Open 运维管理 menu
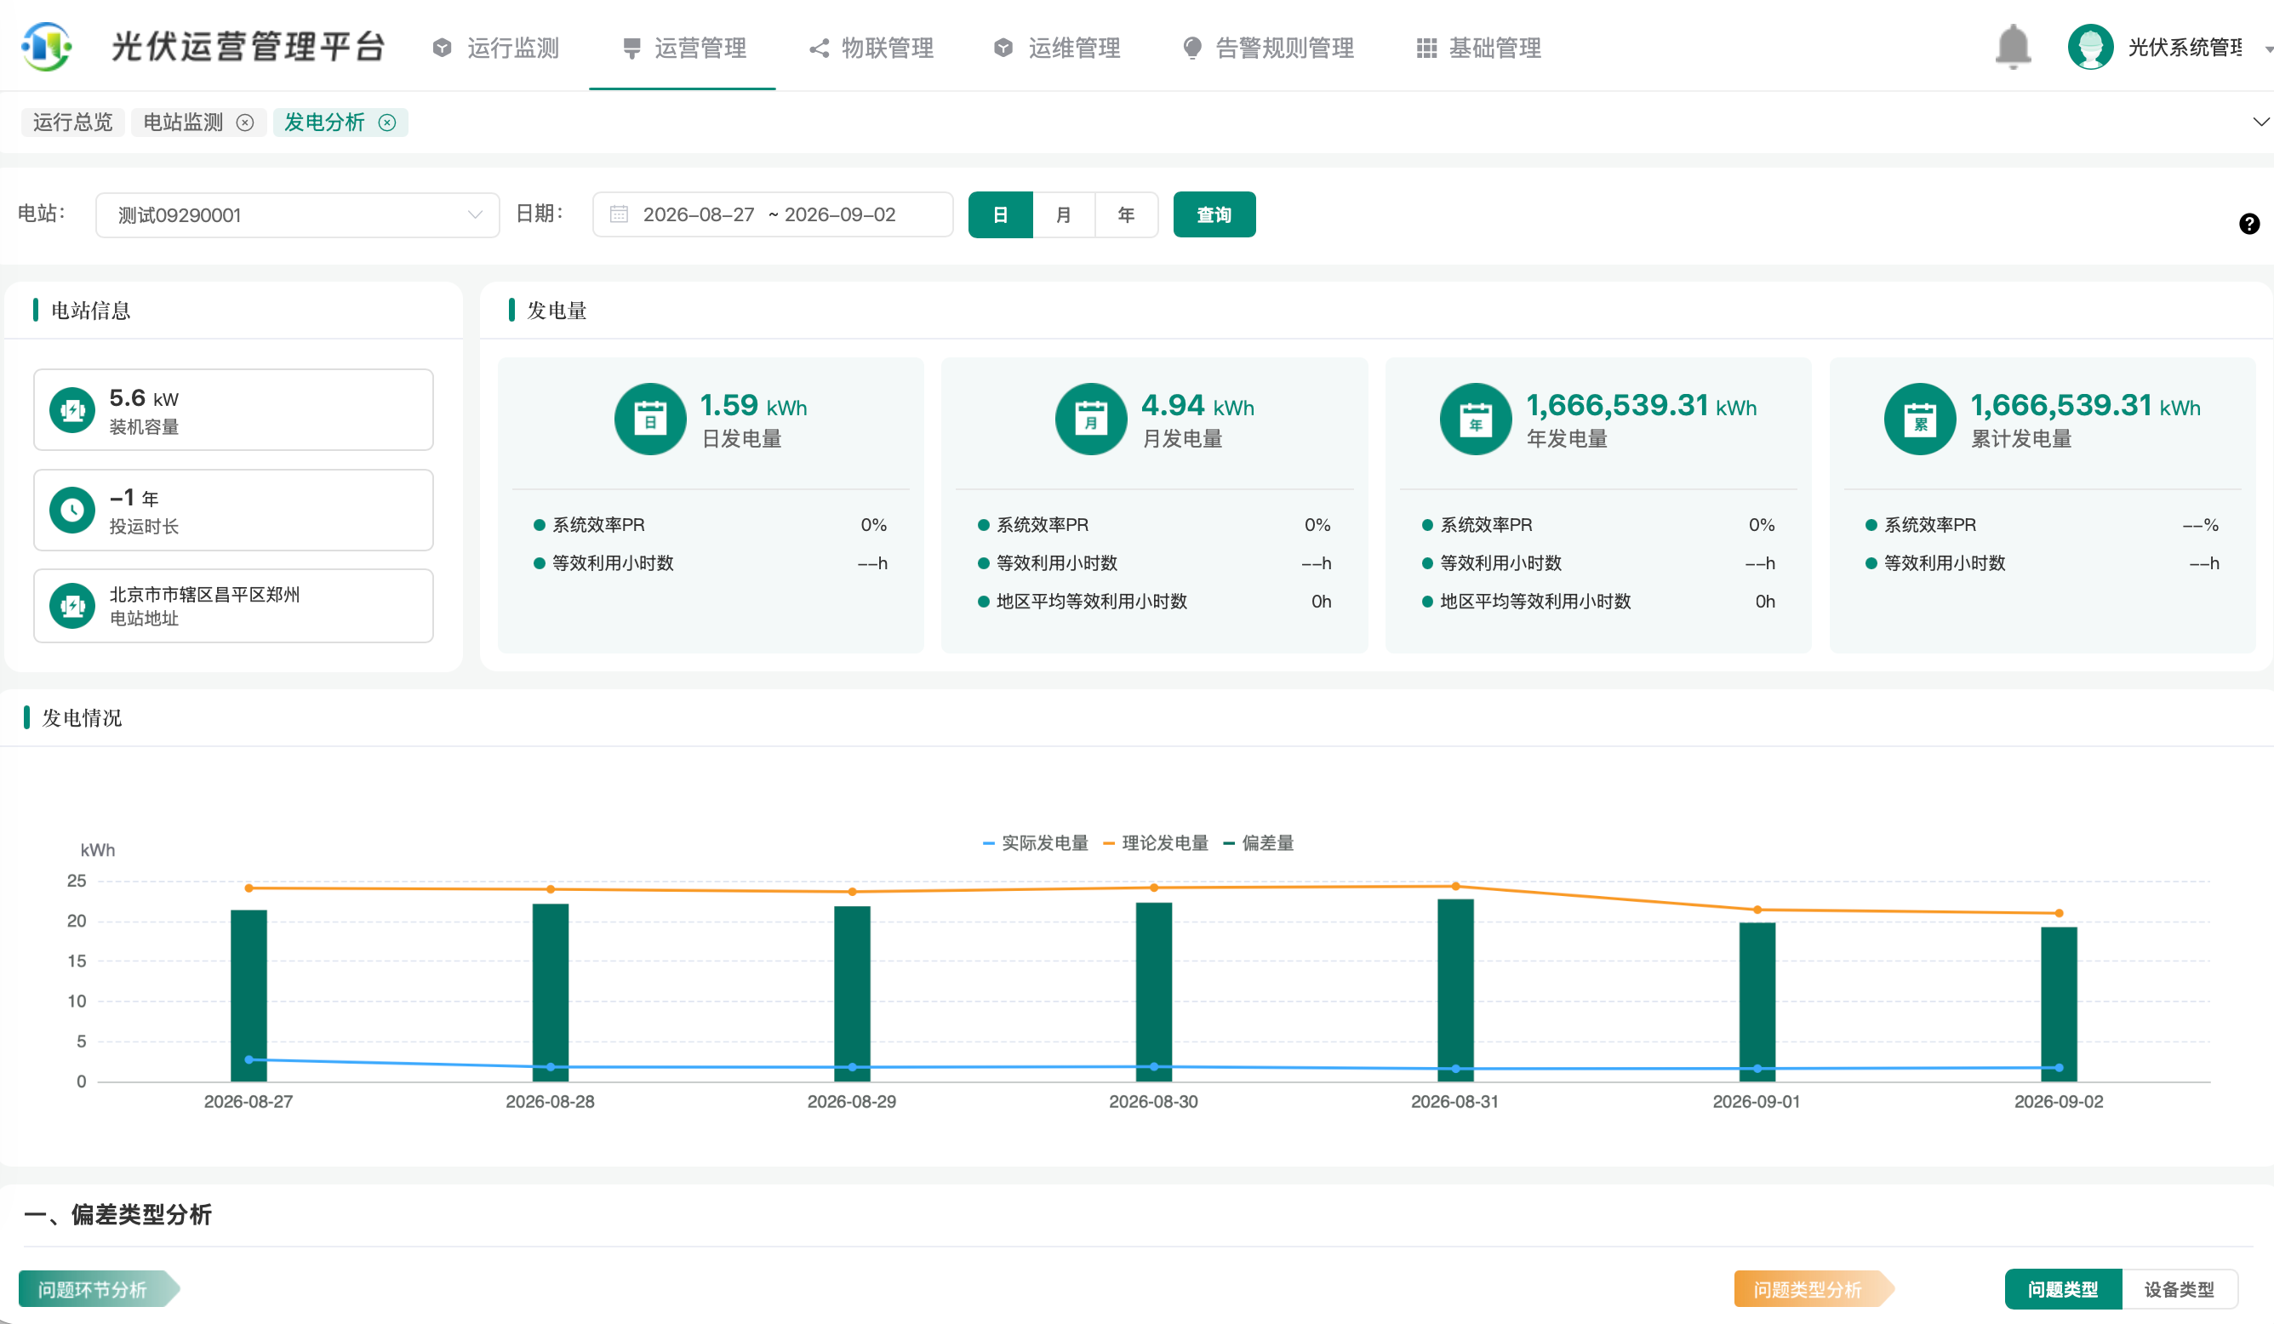The width and height of the screenshot is (2274, 1324). pos(1058,48)
